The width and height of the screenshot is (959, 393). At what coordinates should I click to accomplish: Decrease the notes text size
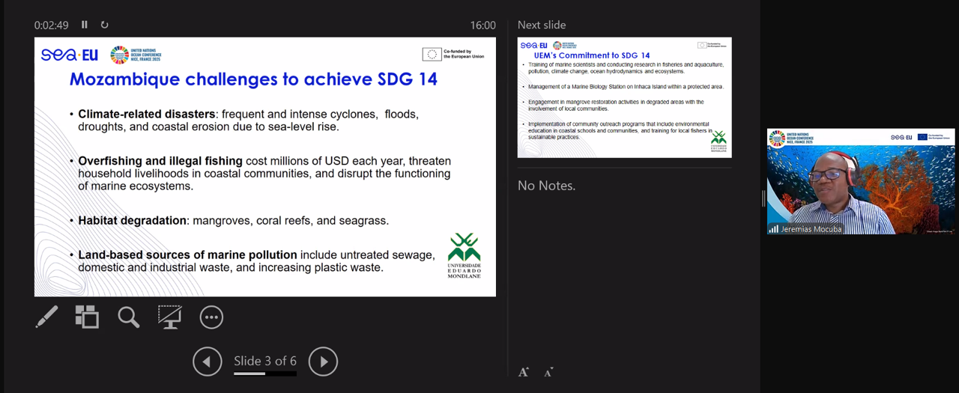pos(548,372)
